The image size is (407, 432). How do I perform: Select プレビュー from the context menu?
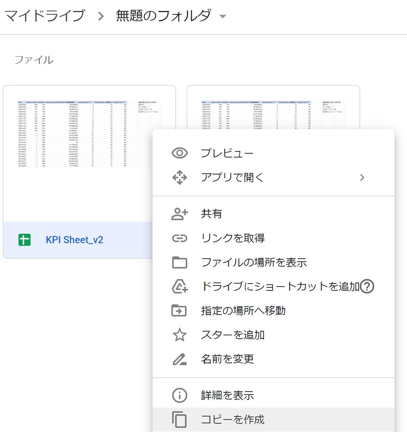click(x=273, y=153)
